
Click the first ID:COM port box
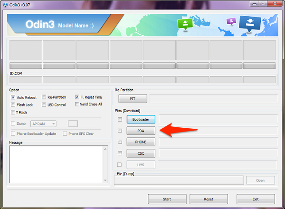tap(26, 80)
